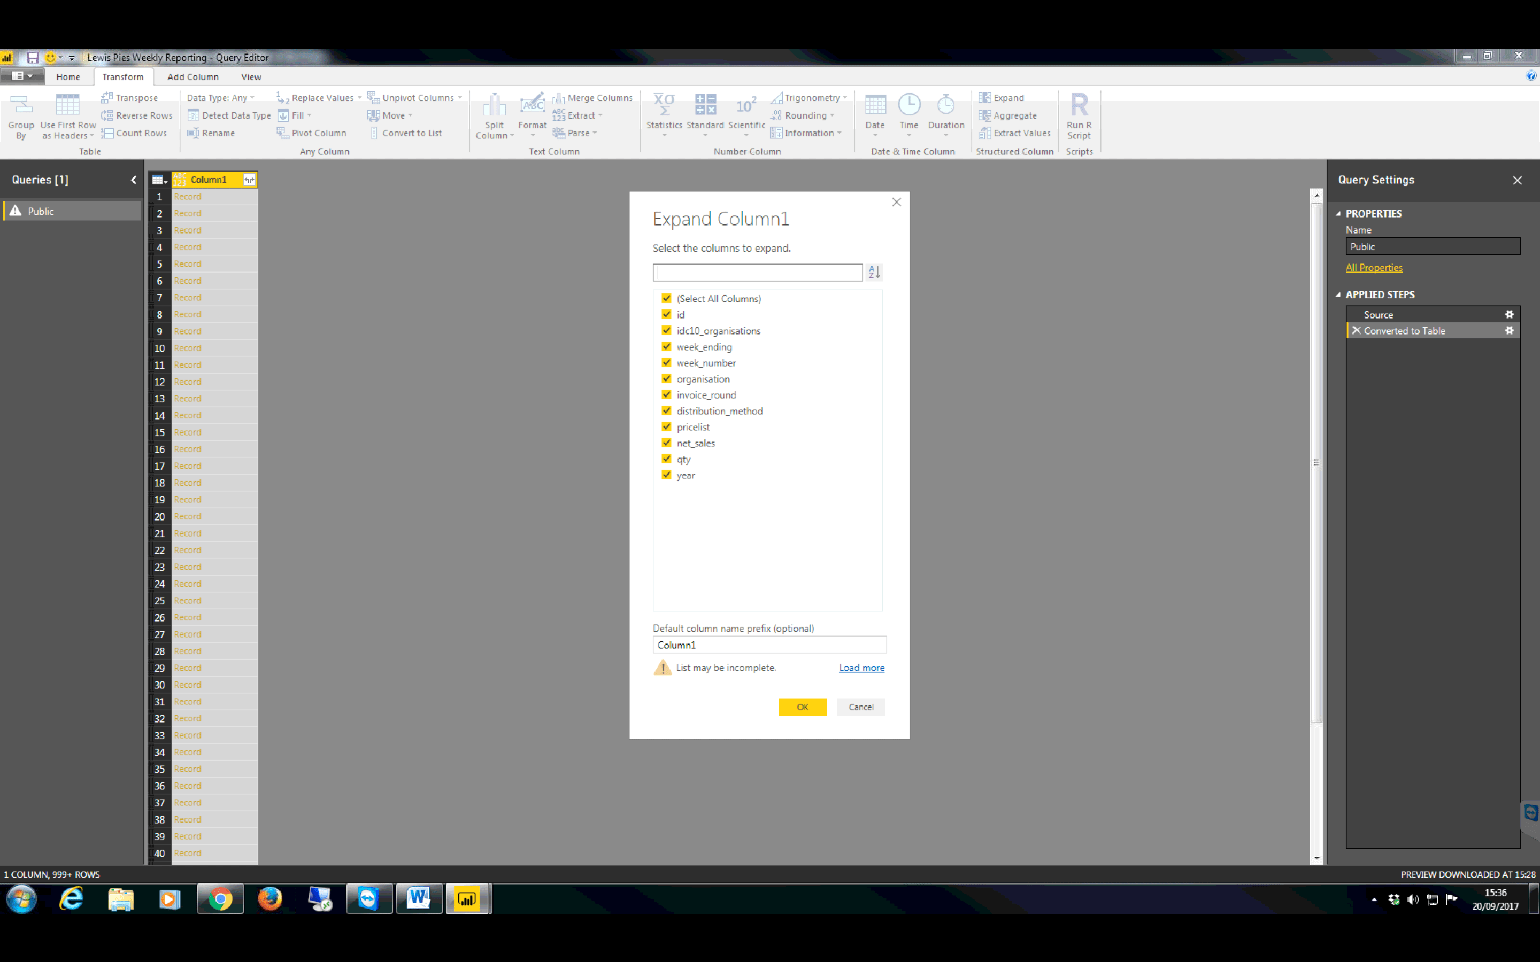Collapse the Queries pane chevron
1540x962 pixels.
pyautogui.click(x=134, y=180)
